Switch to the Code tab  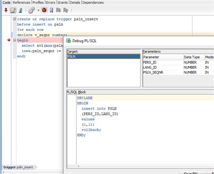coord(6,2)
